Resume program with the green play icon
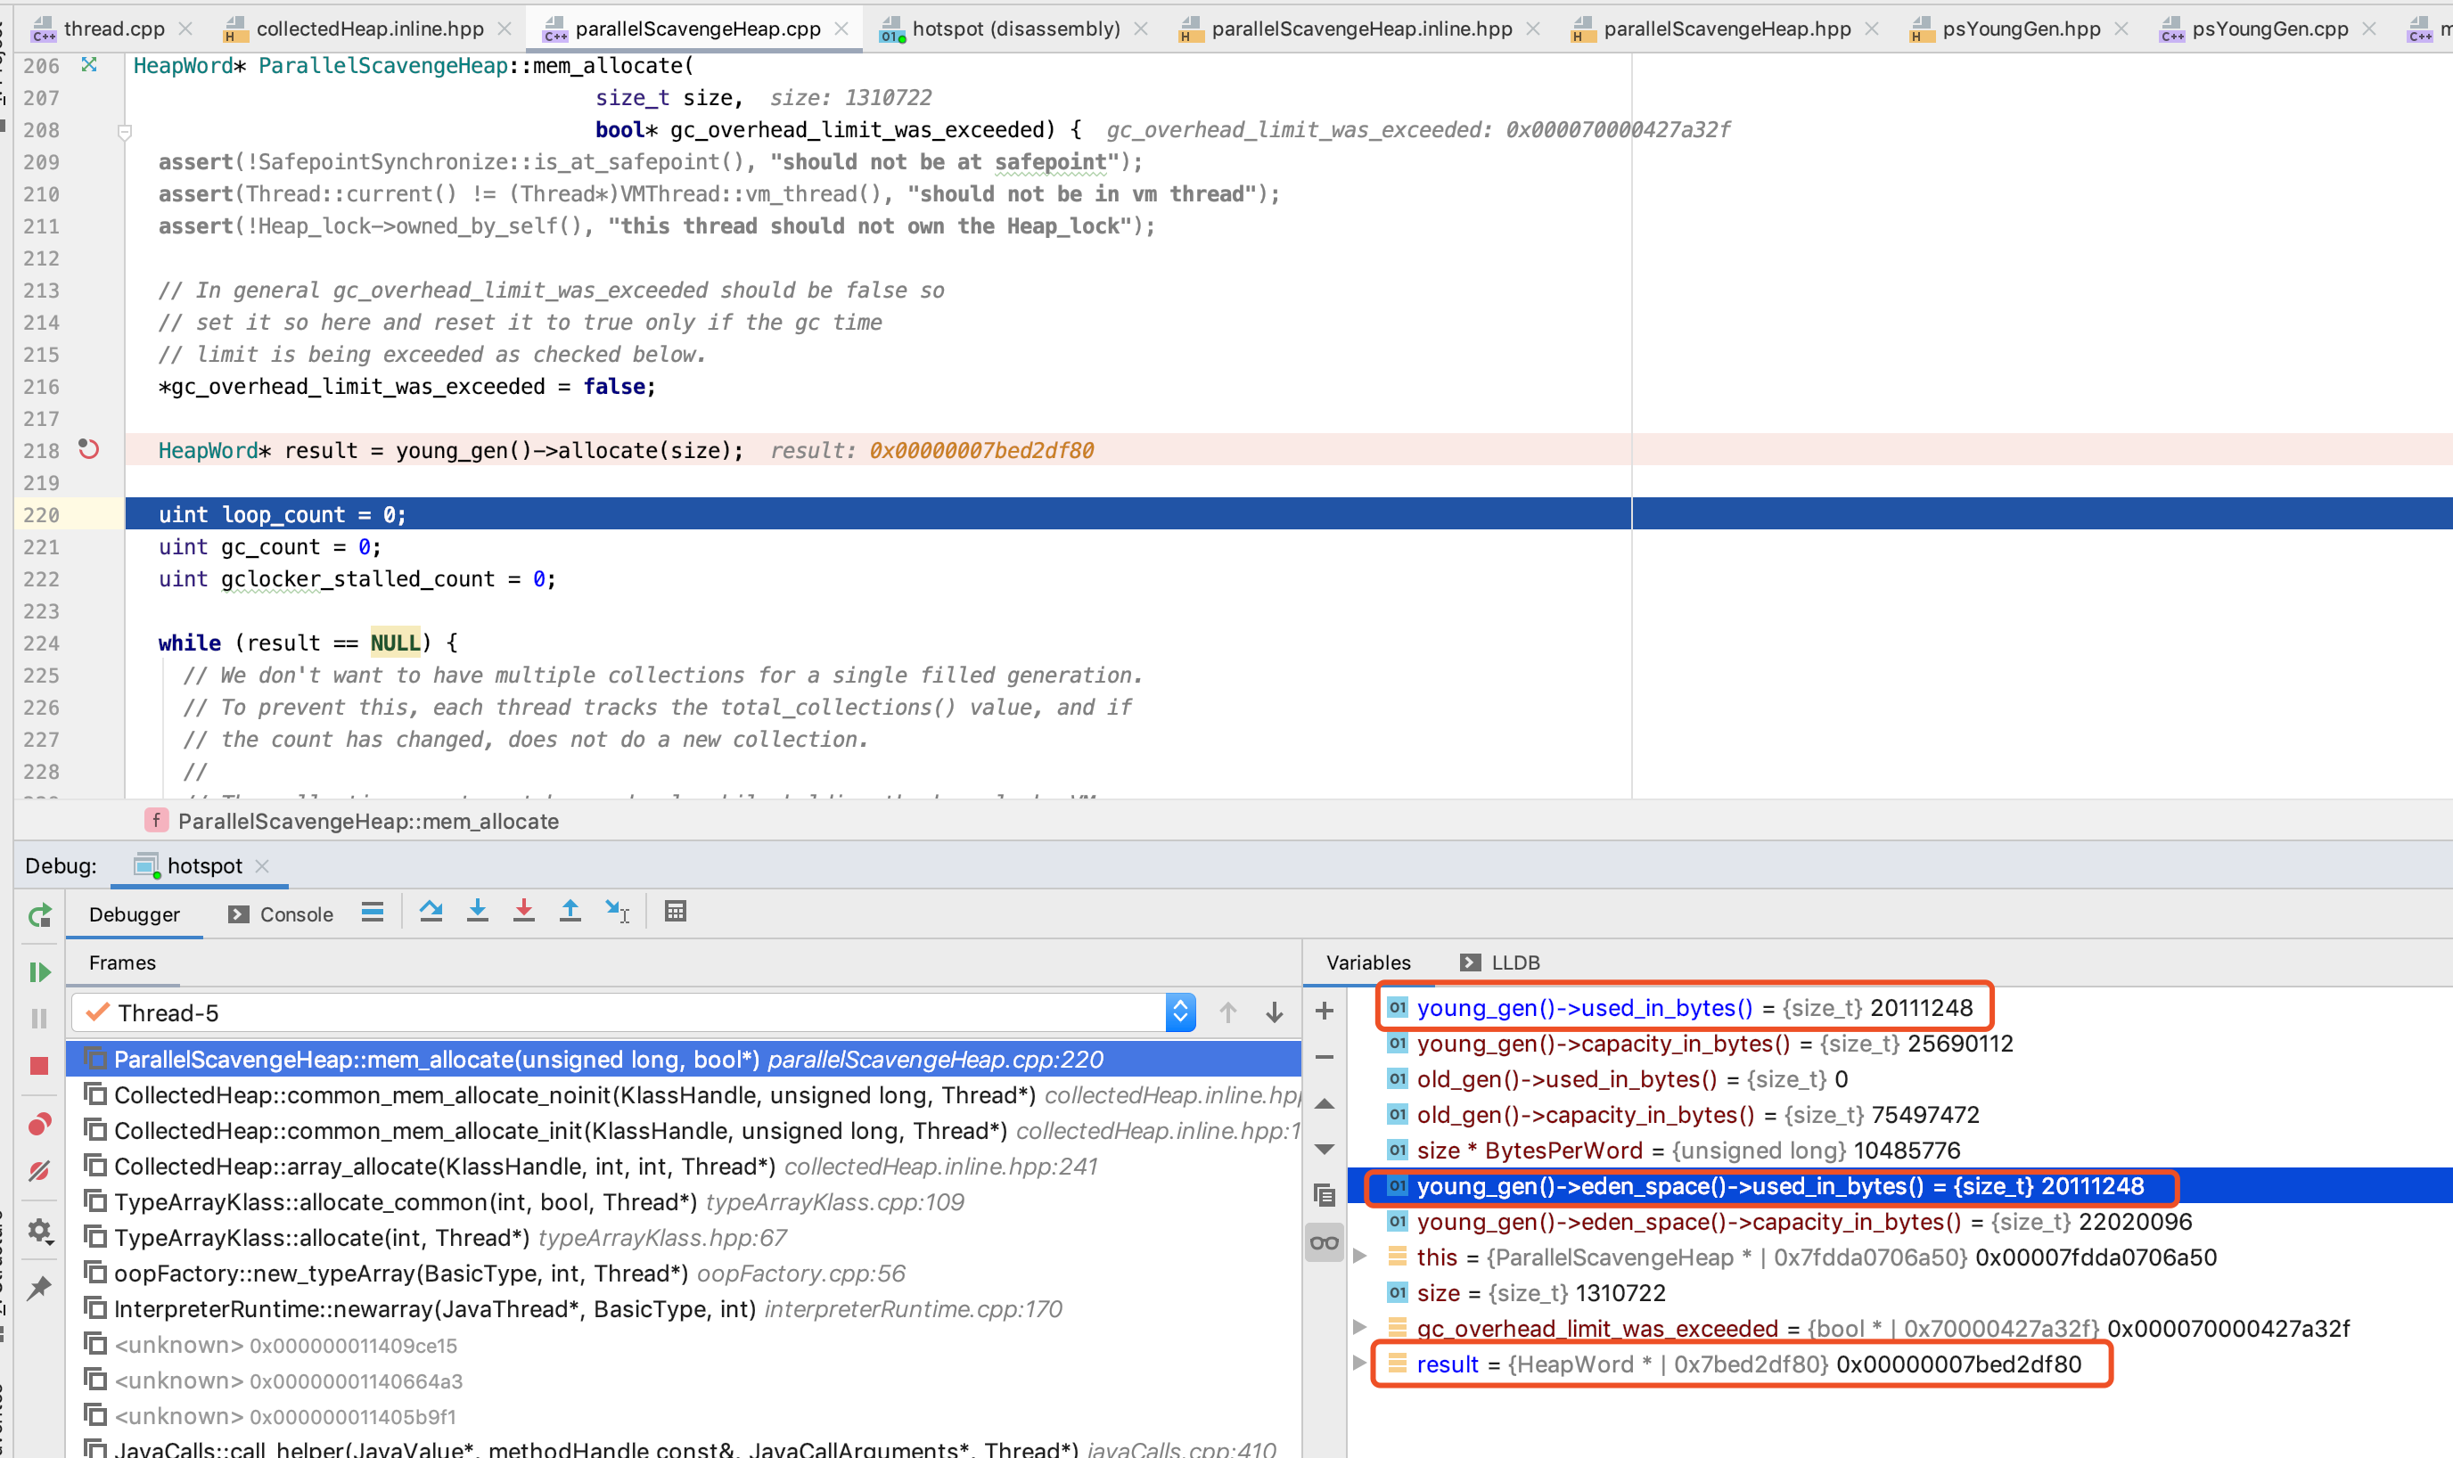This screenshot has width=2453, height=1458. point(39,972)
